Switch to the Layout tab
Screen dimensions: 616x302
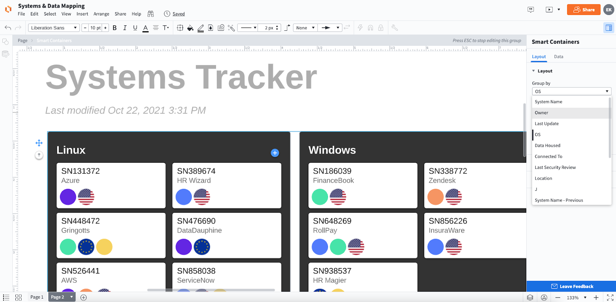coord(539,57)
